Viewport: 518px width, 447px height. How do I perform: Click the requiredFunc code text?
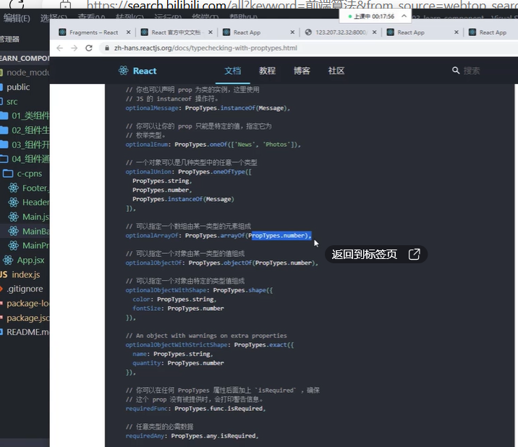pos(147,409)
